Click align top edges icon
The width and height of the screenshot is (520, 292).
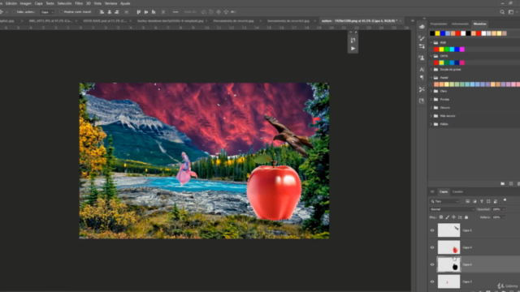pos(139,12)
